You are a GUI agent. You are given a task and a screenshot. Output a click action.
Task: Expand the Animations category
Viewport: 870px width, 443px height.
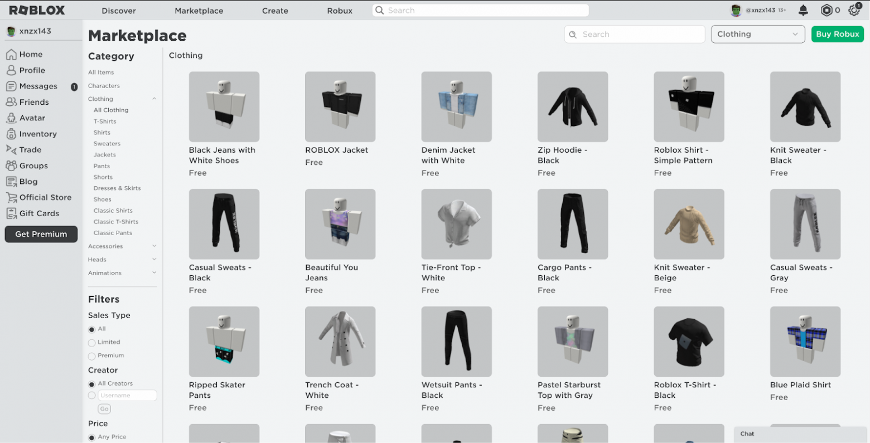(154, 273)
